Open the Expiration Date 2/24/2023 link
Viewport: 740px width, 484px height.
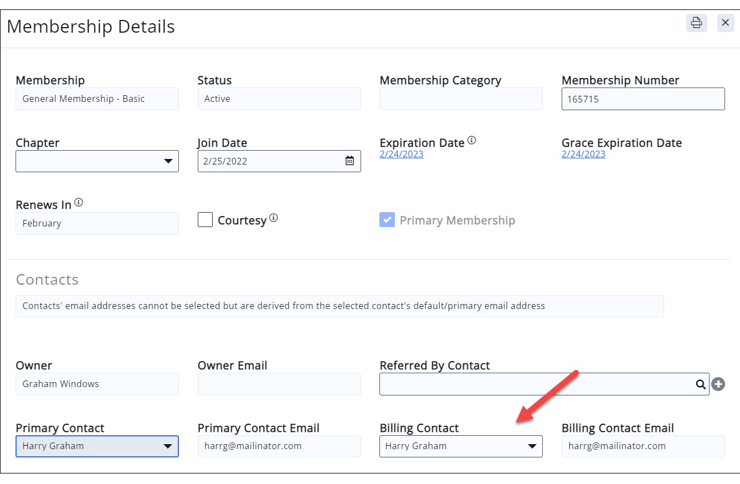[402, 154]
